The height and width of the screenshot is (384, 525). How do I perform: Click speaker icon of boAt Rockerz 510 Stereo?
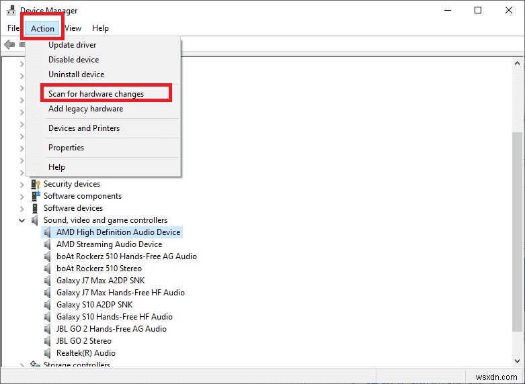[x=48, y=269]
